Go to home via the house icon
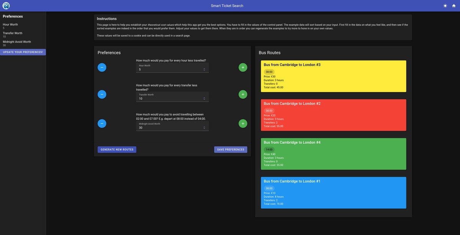 (454, 6)
